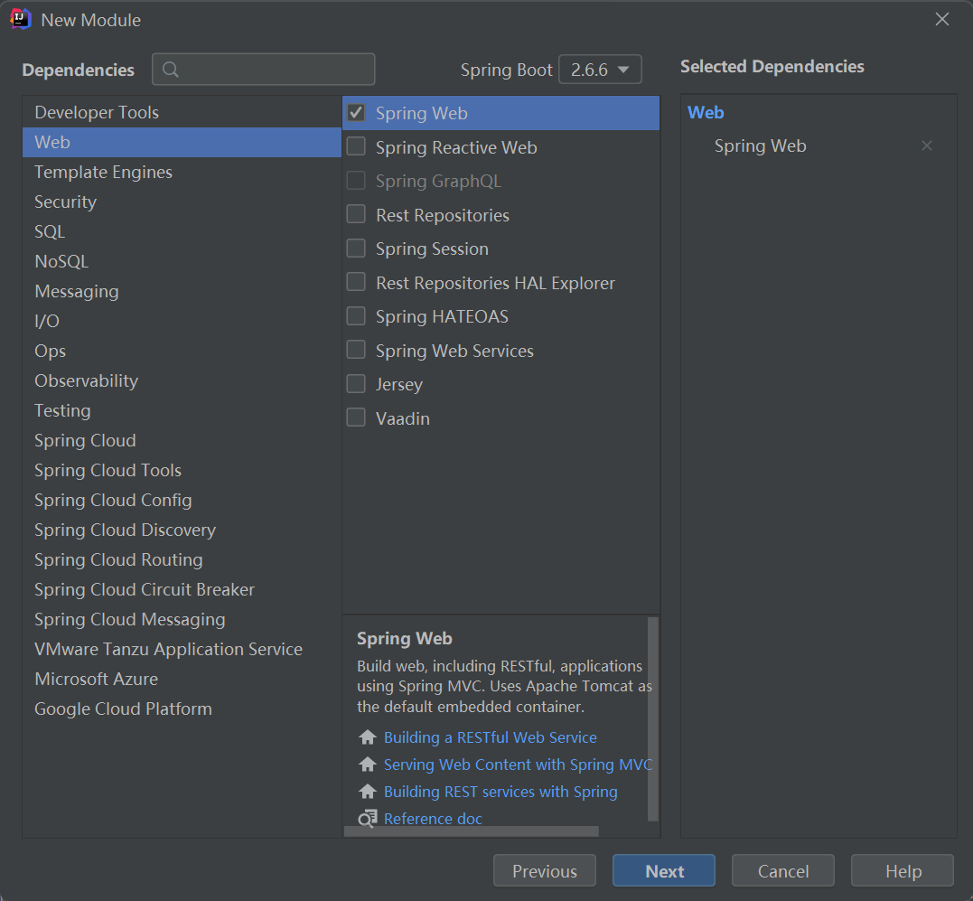Select the Messaging category

click(x=182, y=291)
